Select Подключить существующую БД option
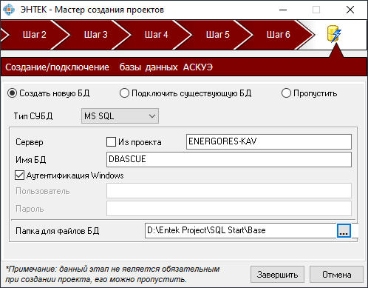This screenshot has width=368, height=288. [124, 93]
